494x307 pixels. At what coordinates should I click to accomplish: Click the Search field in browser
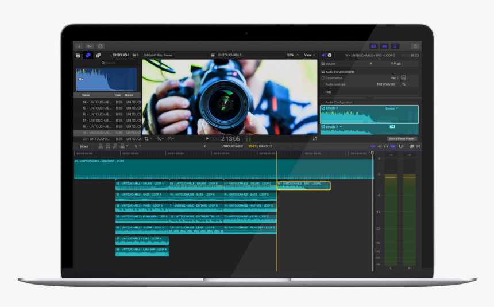point(119,63)
